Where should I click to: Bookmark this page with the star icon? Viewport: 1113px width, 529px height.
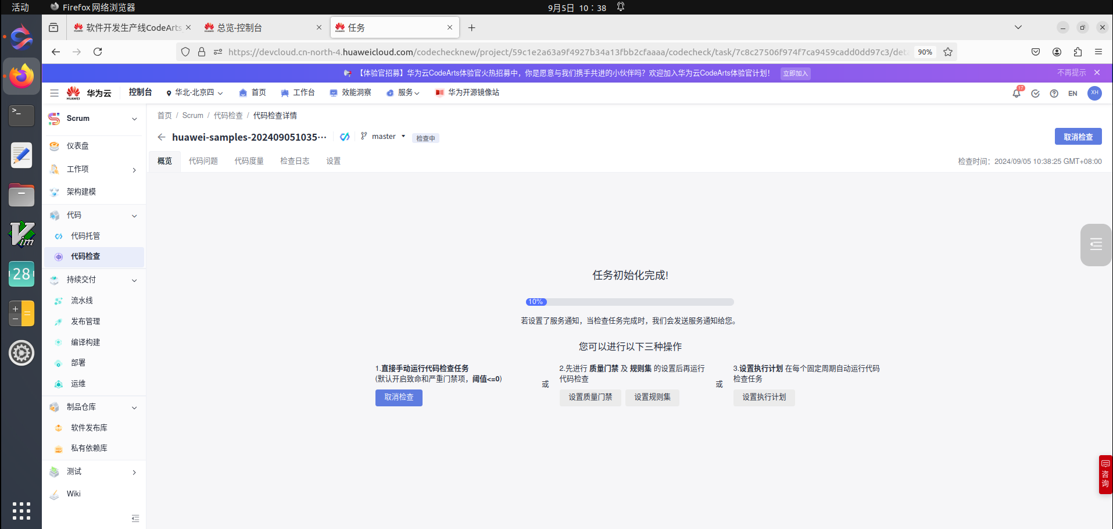click(948, 52)
